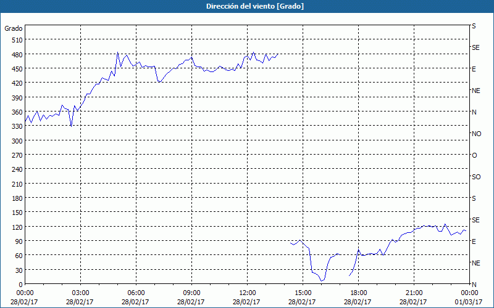The width and height of the screenshot is (494, 308).
Task: Select the 0 value on the left axis
Action: [21, 285]
